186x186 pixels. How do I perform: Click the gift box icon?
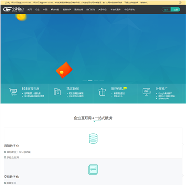point(102,91)
